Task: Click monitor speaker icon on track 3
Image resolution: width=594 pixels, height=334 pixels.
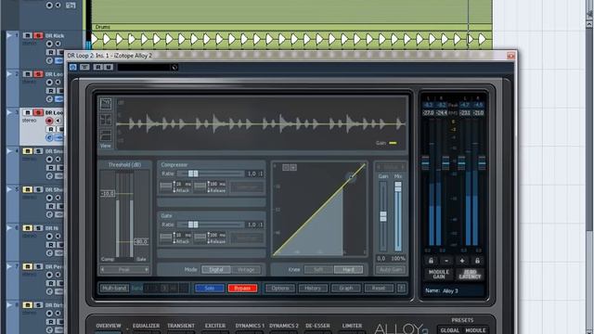Action: pos(58,121)
